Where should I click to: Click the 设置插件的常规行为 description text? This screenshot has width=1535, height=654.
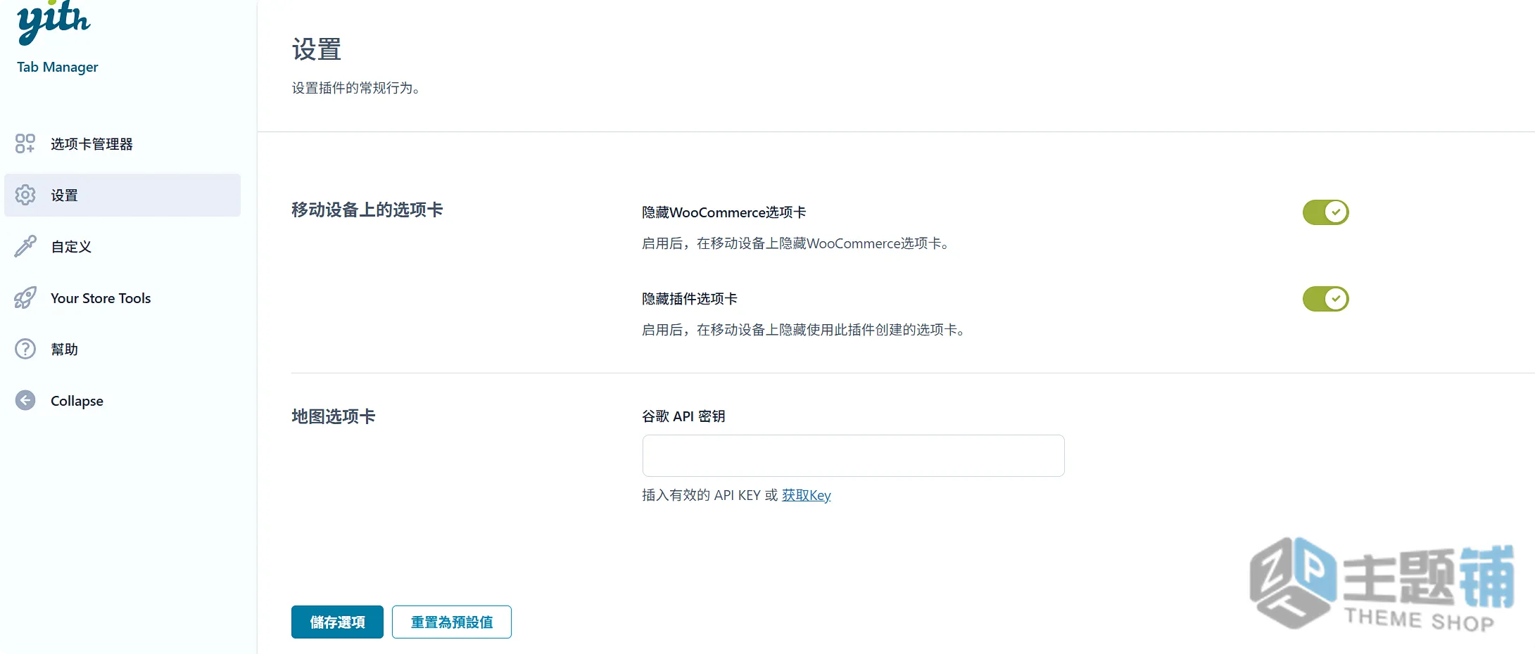[x=356, y=88]
